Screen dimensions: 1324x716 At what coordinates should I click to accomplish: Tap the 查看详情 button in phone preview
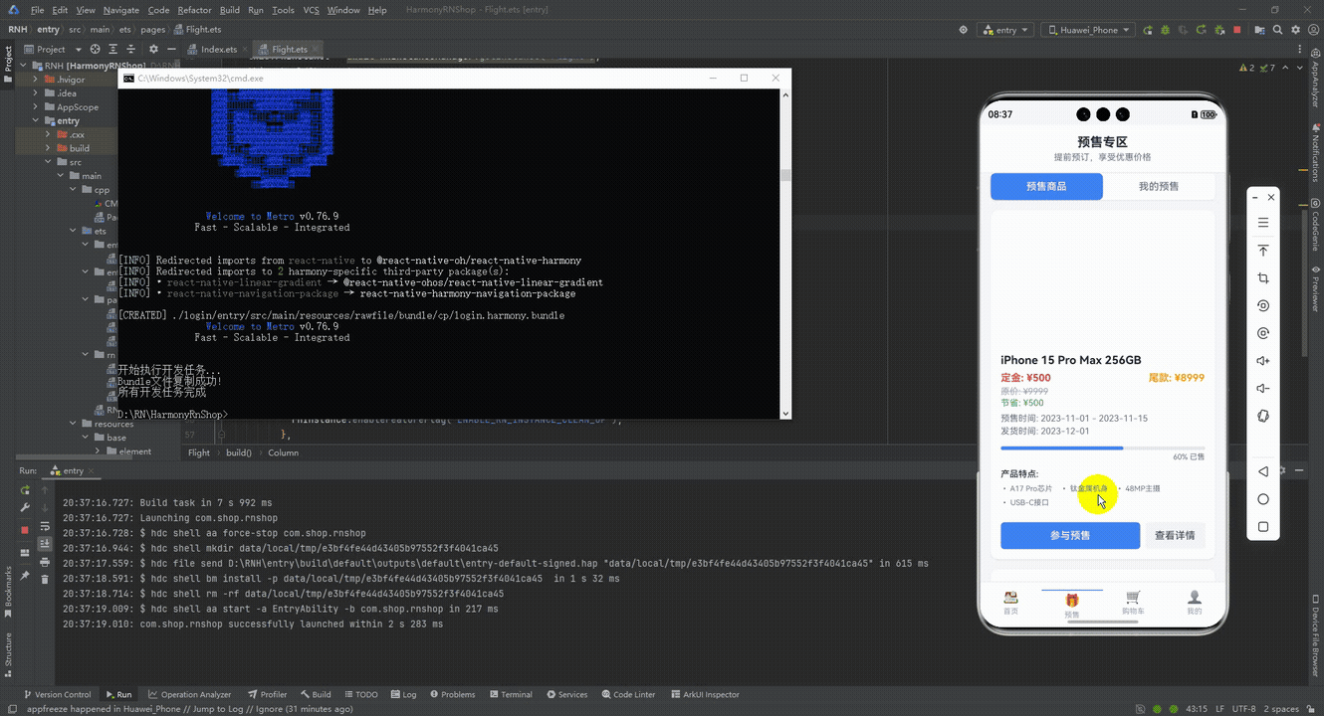[1175, 535]
